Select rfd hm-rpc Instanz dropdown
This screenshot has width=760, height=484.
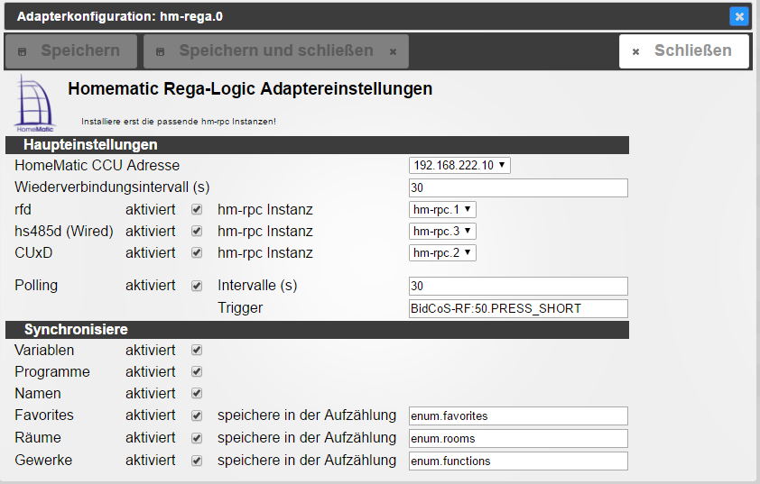[442, 210]
